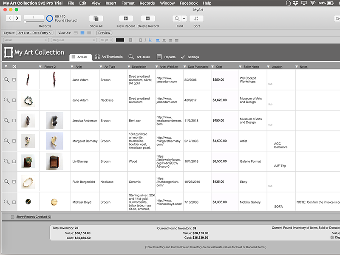
Task: Open detail magnifier for Jessica Anderson row
Action: tap(7, 121)
